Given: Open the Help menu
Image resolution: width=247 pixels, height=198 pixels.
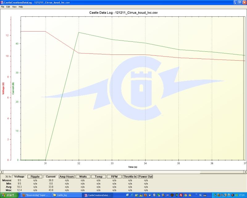Looking at the screenshot, I should coord(21,7).
